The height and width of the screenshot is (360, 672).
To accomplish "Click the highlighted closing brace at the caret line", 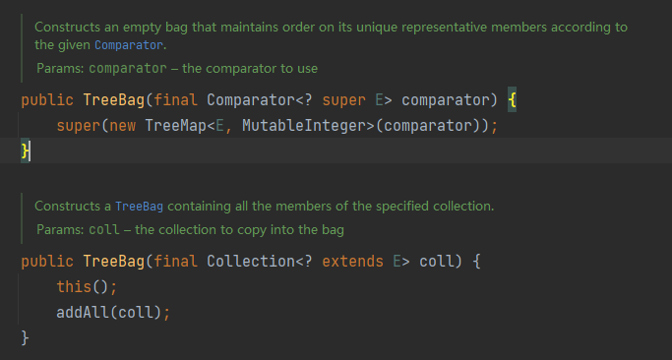I will (x=26, y=150).
